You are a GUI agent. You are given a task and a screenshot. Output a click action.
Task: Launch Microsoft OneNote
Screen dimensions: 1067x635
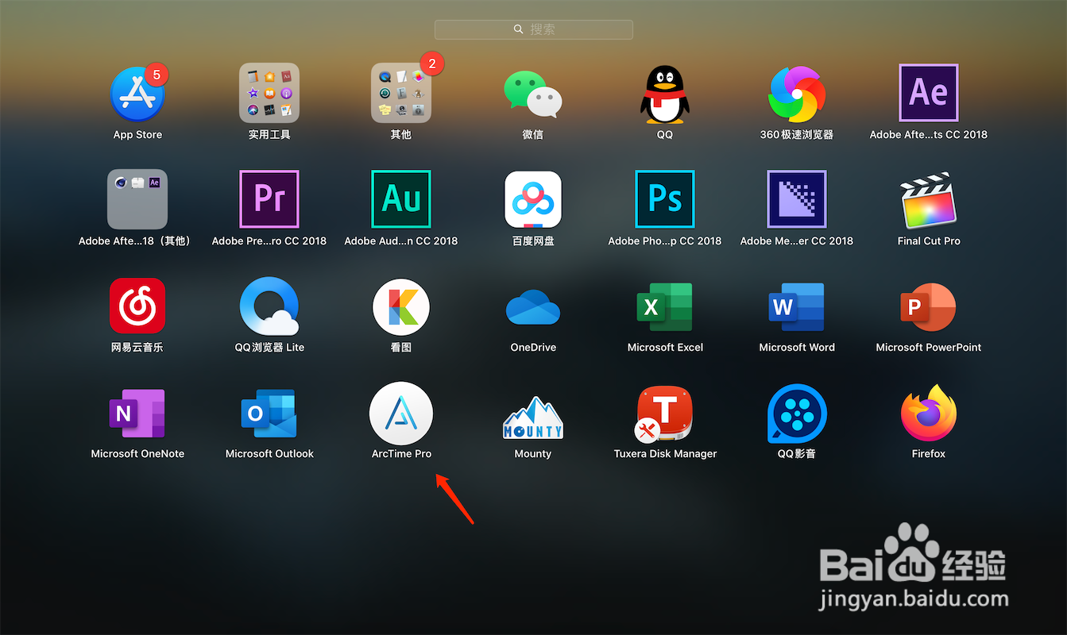[137, 413]
